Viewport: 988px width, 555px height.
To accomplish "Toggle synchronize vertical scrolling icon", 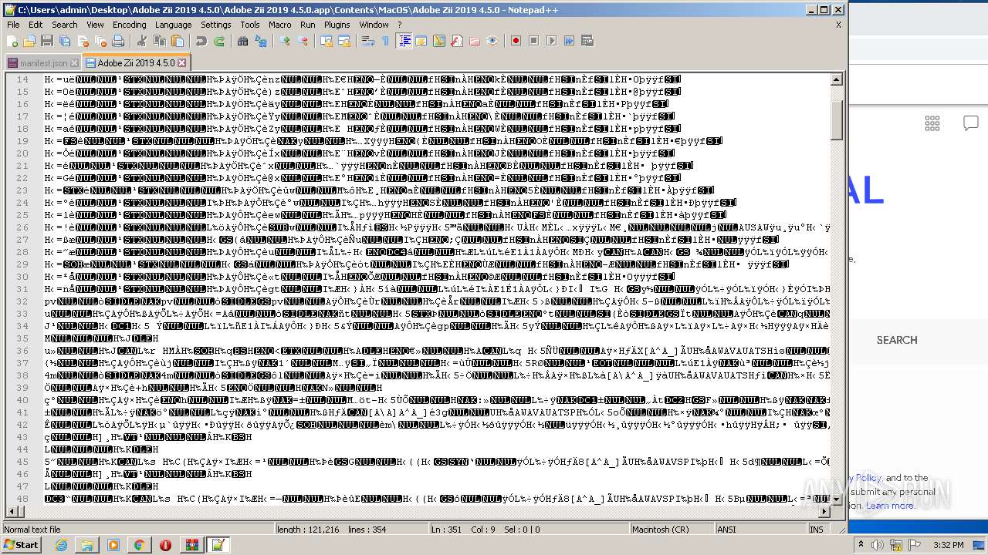I will [x=326, y=41].
